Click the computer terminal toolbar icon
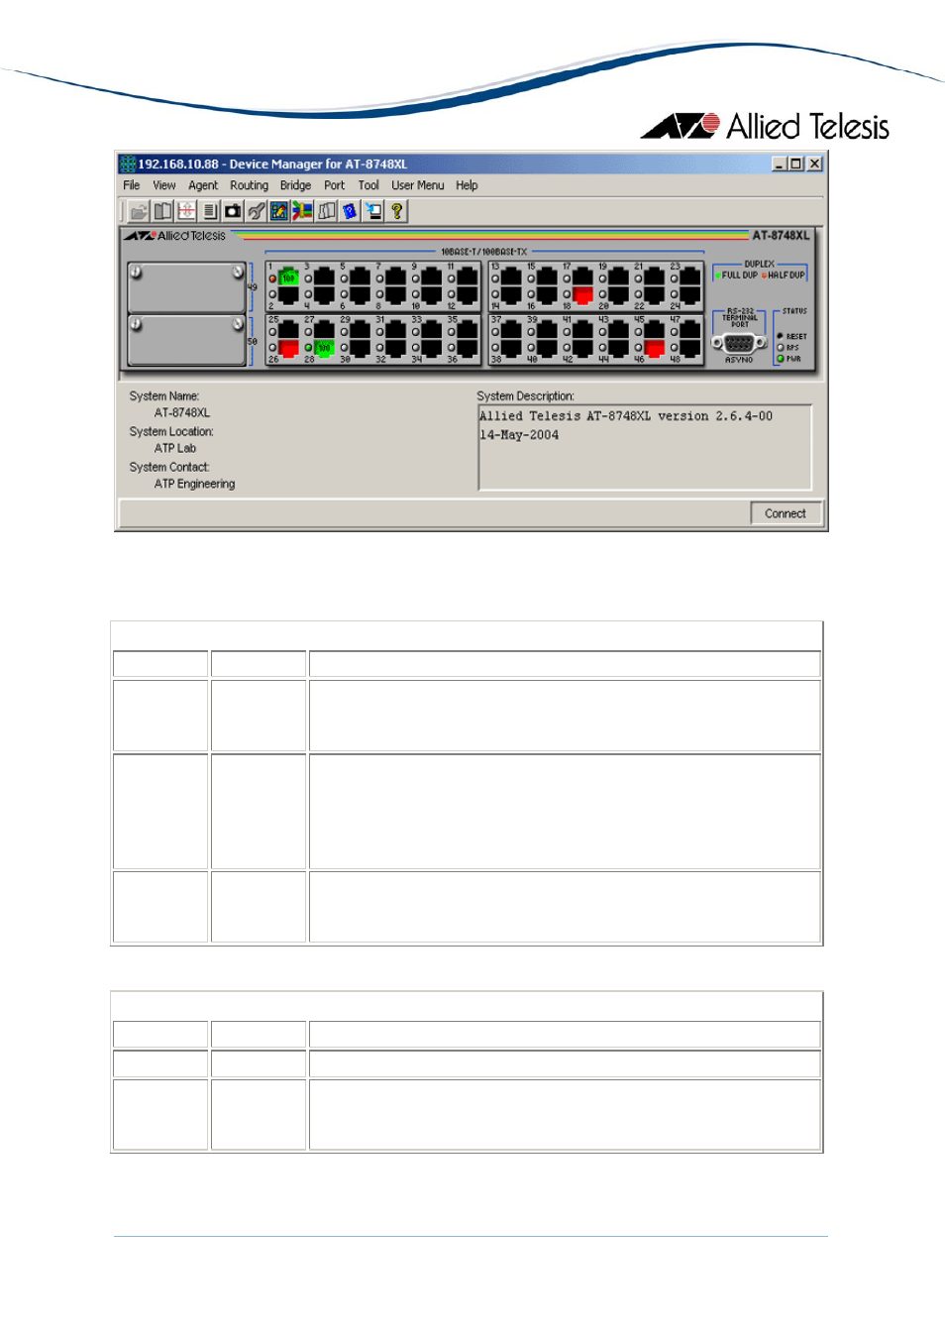Viewport: 945px width, 1338px height. [372, 211]
